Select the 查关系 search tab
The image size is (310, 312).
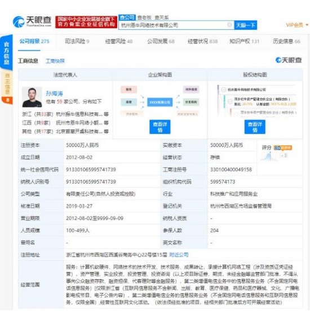(x=161, y=17)
